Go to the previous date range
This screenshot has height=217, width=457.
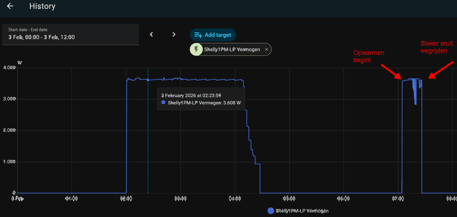pos(151,34)
